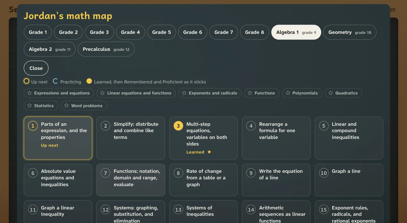
Task: Open lesson 14 Arithmetic sequences card
Action: [276, 212]
